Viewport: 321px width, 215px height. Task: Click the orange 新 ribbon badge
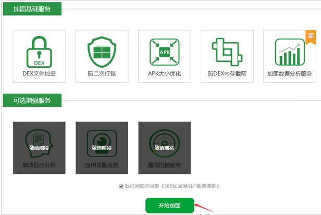pyautogui.click(x=311, y=37)
